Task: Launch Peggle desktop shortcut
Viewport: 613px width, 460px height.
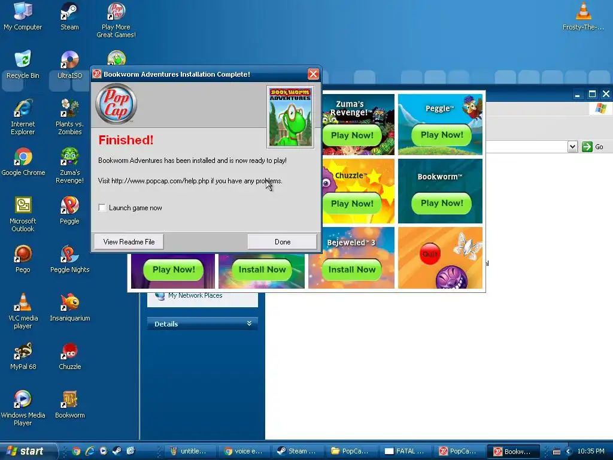Action: pyautogui.click(x=69, y=210)
